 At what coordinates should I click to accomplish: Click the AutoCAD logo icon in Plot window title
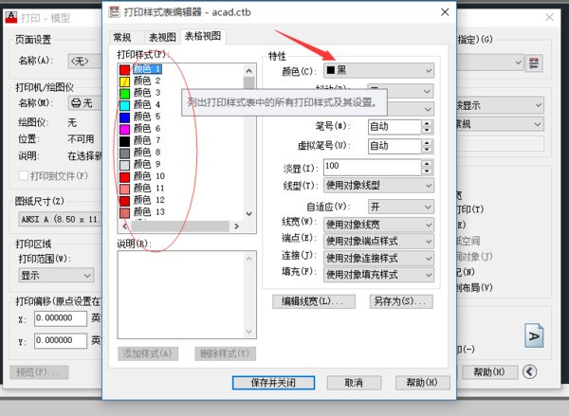coord(11,17)
